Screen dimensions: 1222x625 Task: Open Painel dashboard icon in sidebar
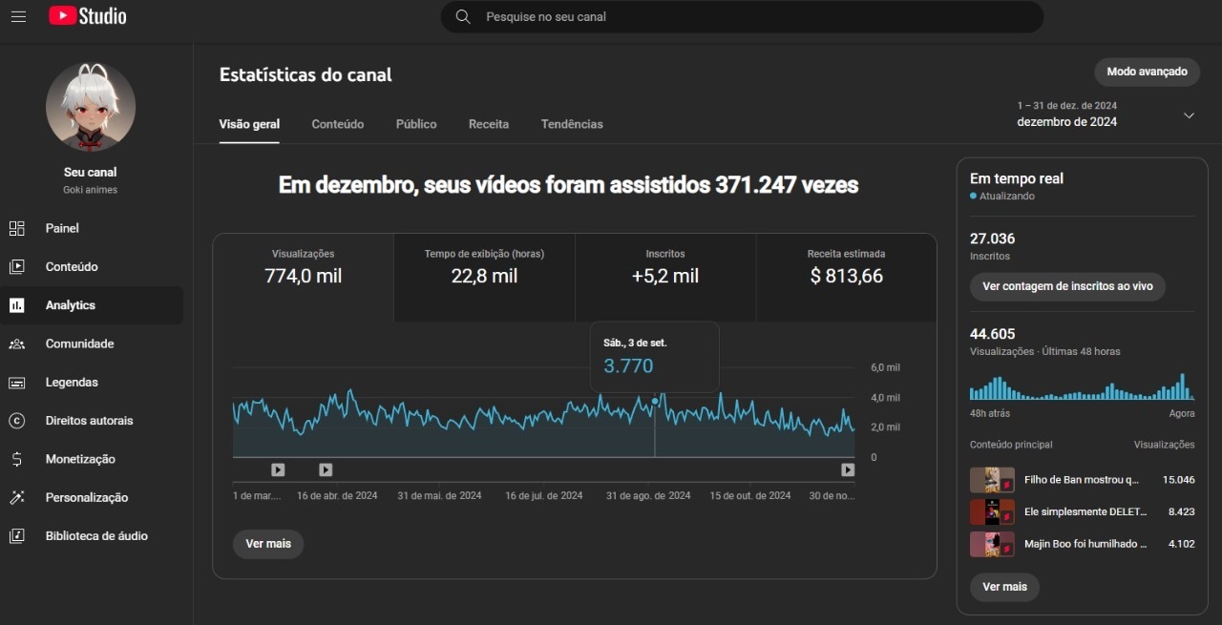click(17, 228)
